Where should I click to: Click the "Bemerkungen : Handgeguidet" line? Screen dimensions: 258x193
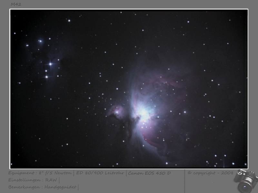click(43, 187)
